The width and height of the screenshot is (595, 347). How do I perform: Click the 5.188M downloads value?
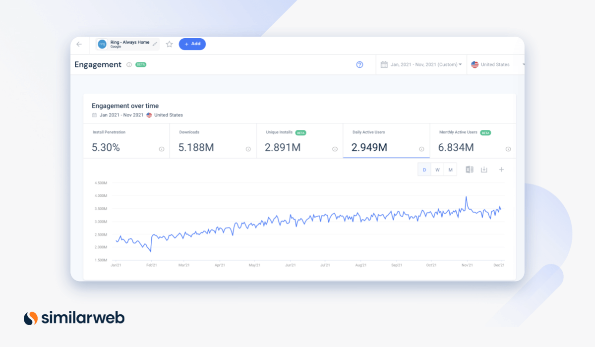tap(196, 147)
